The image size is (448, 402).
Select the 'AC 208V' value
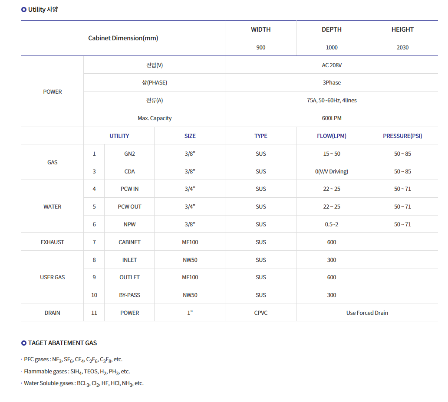[x=331, y=65]
